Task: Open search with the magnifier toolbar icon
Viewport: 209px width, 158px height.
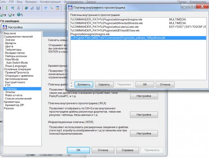Action: click(51, 8)
